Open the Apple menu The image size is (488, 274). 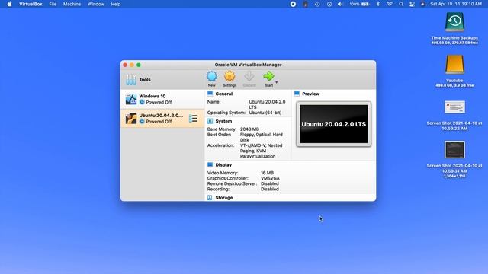9,4
